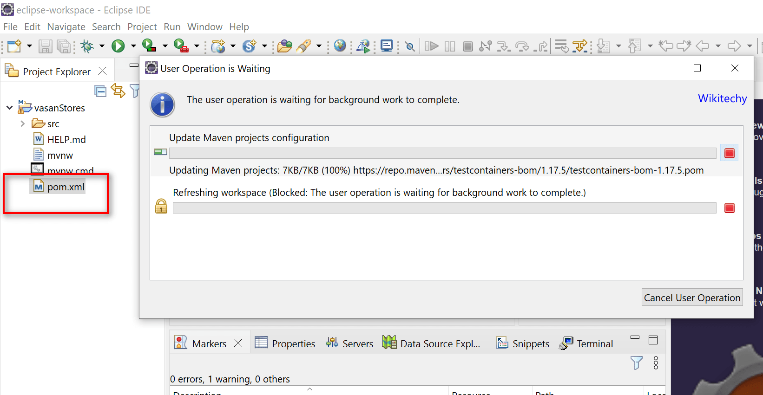Click the Save All icon

click(x=64, y=46)
